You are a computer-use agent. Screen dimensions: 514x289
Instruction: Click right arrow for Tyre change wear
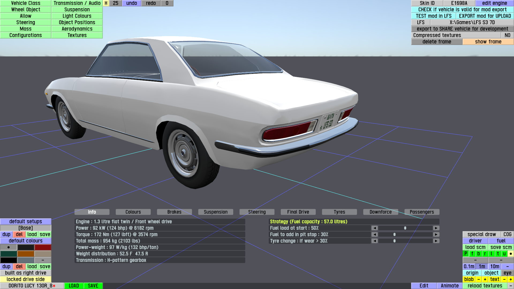point(436,241)
